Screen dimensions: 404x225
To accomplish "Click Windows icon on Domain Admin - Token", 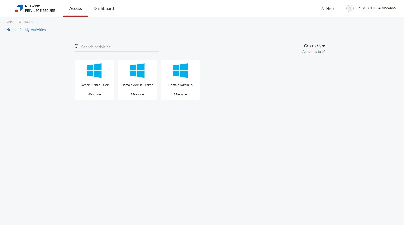I will click(137, 70).
